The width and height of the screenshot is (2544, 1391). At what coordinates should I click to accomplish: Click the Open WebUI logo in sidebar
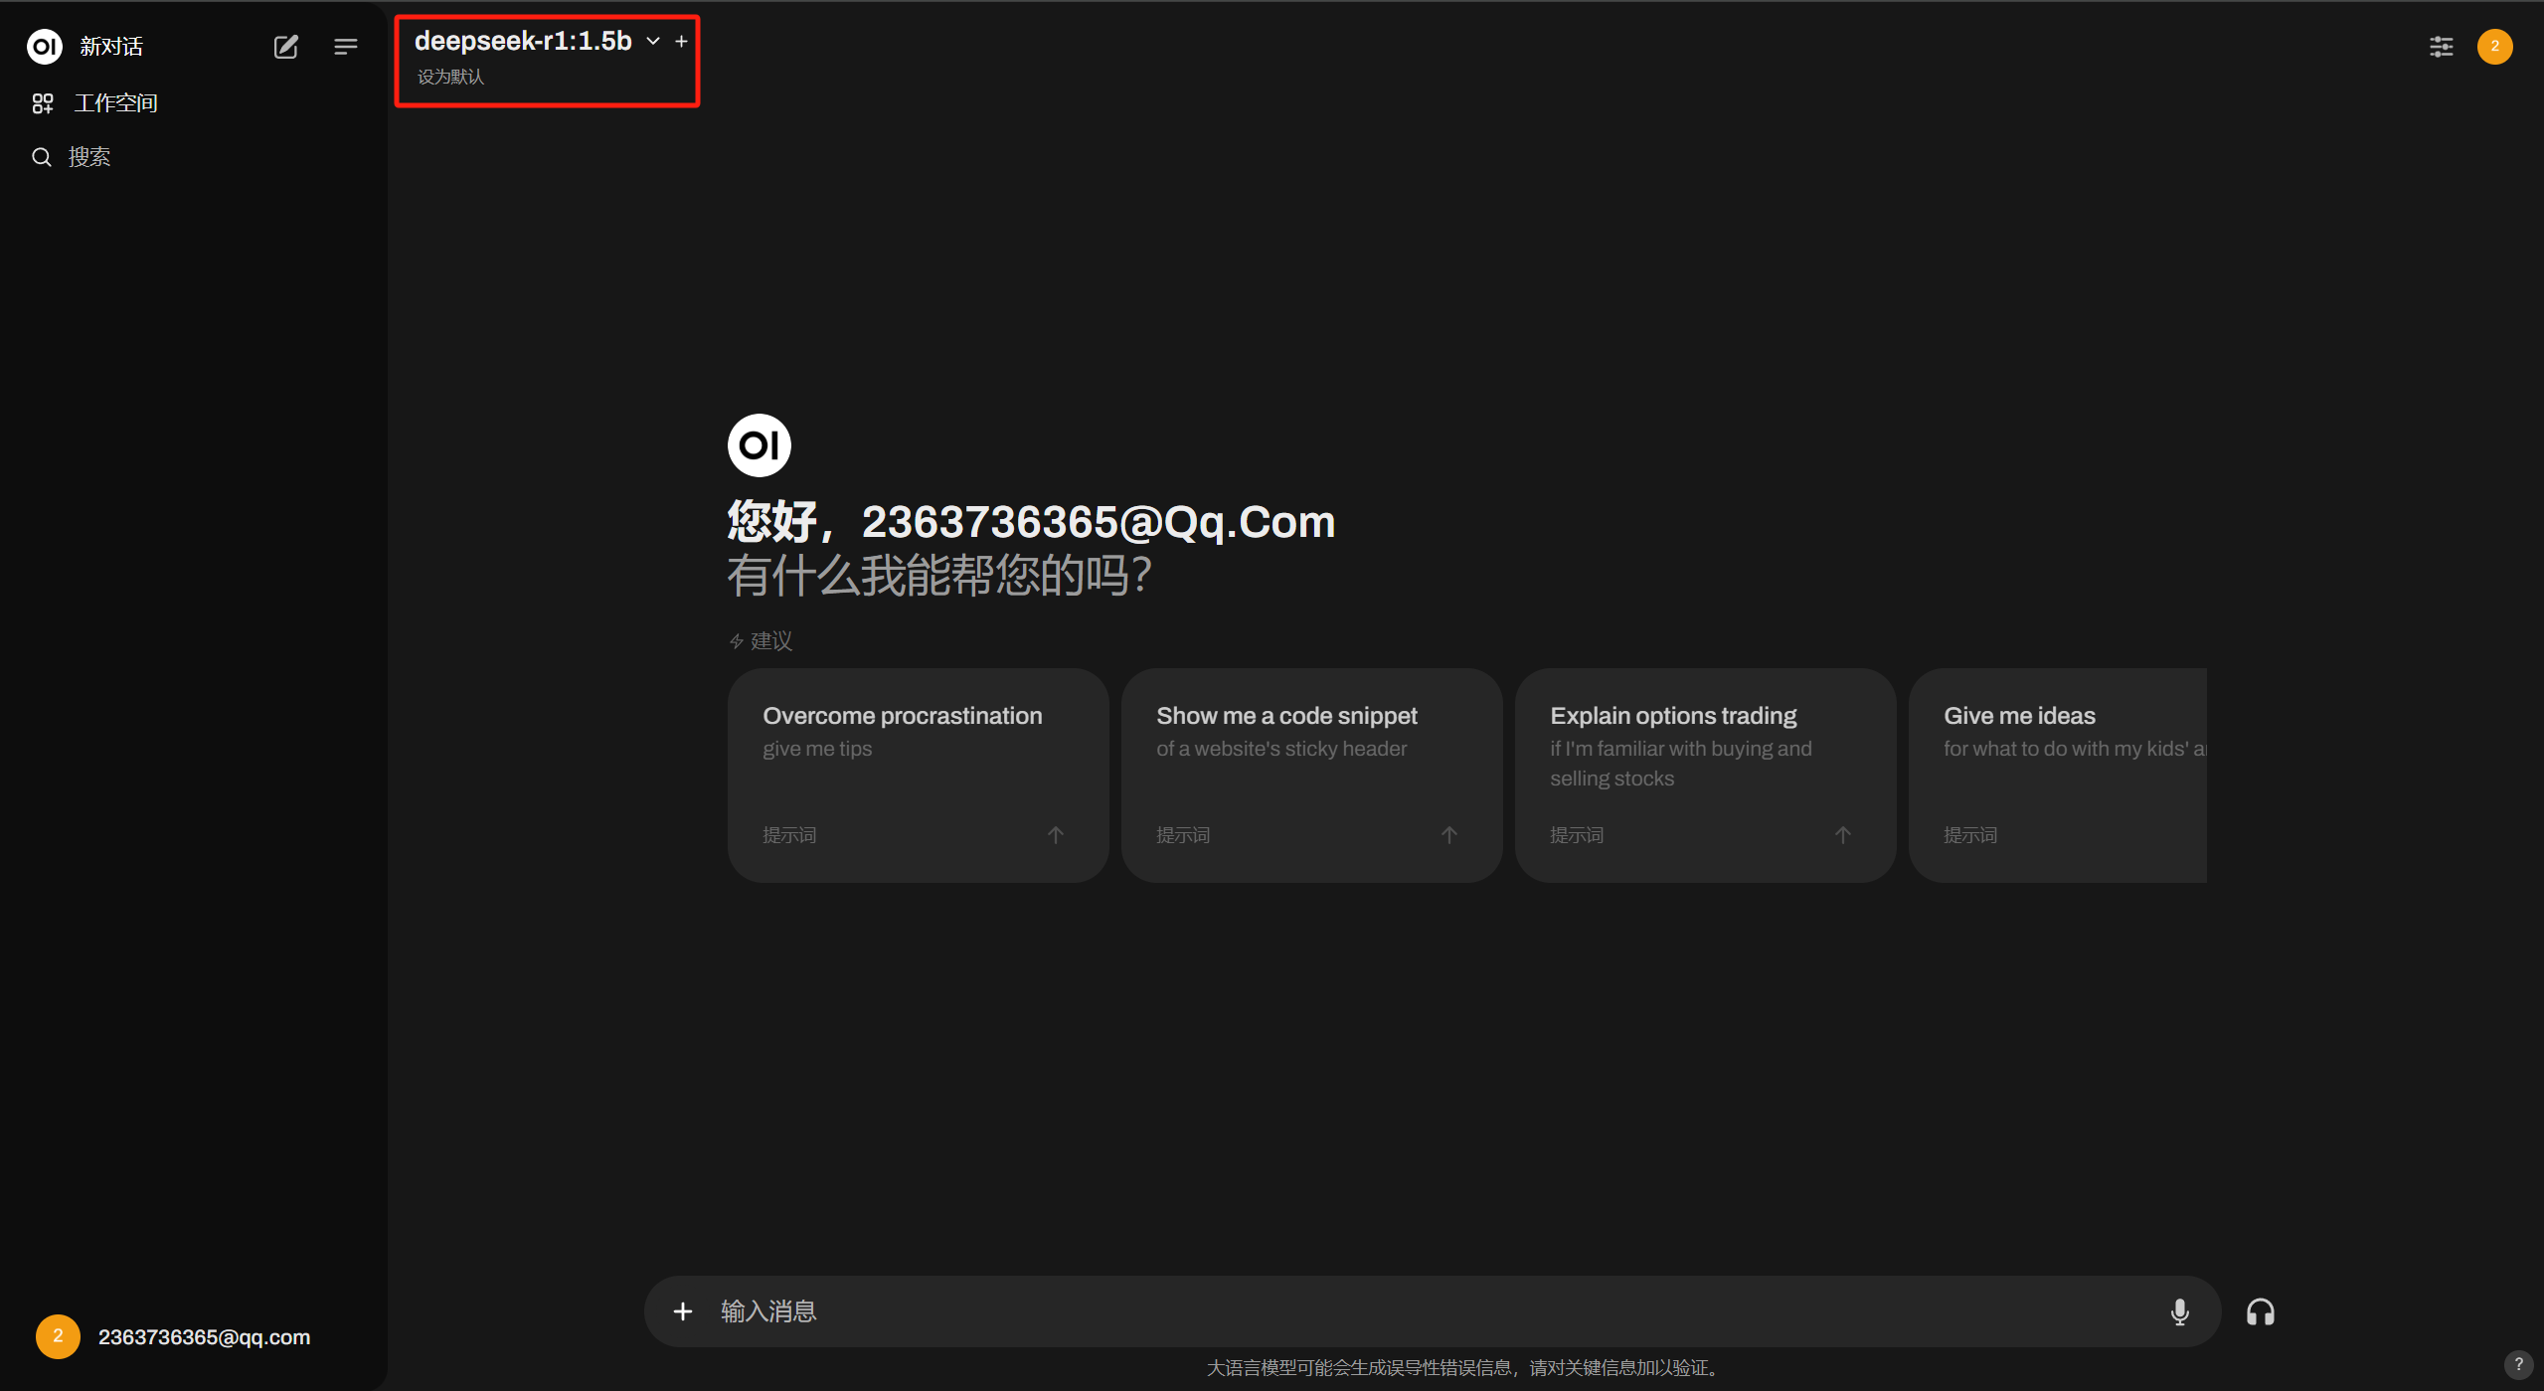click(45, 47)
